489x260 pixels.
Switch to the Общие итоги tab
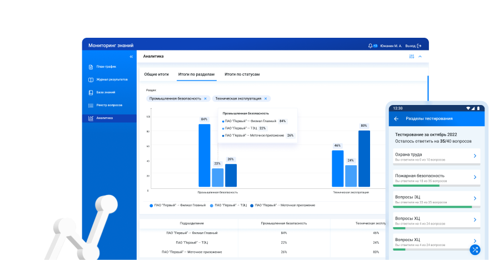point(156,74)
